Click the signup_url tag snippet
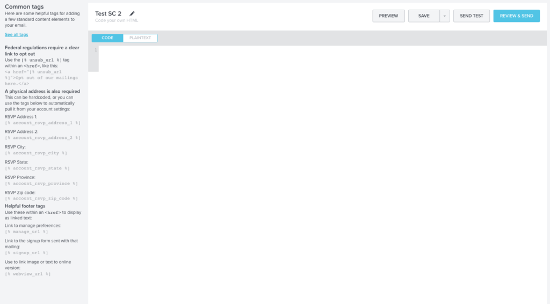 tap(26, 253)
